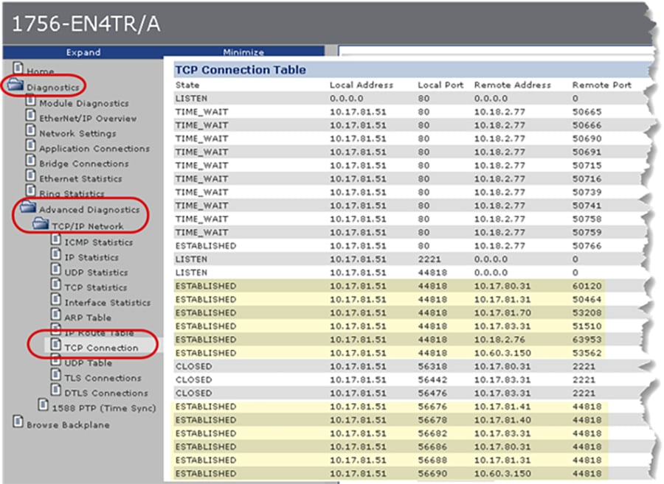Click the Remote Address column header
This screenshot has height=484, width=664.
[513, 85]
